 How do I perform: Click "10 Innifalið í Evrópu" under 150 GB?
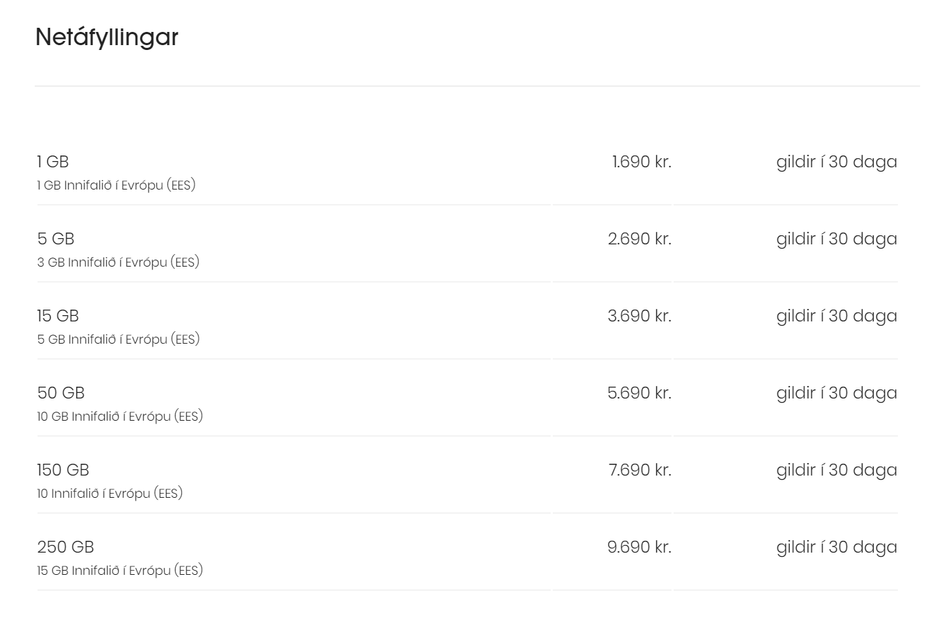tap(110, 494)
